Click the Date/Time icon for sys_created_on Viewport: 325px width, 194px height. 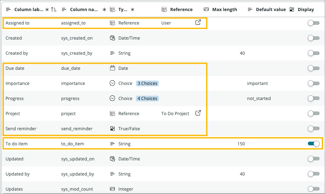(113, 38)
